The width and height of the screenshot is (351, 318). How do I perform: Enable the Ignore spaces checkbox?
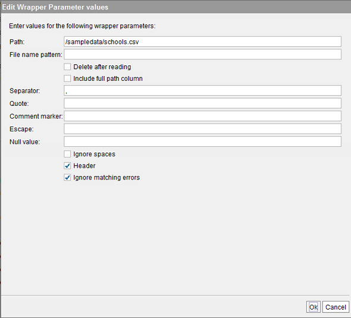point(67,154)
